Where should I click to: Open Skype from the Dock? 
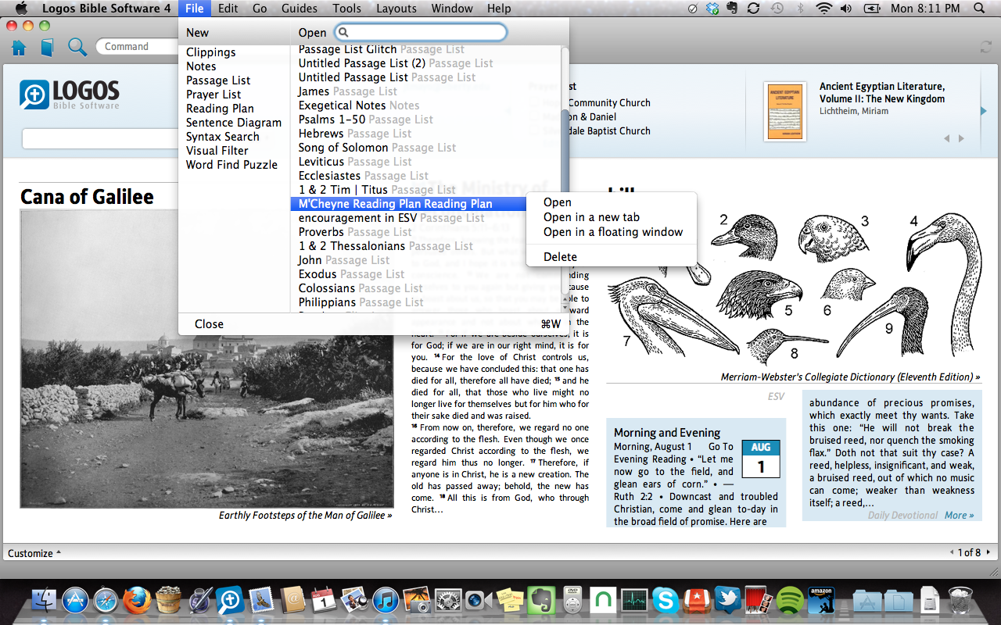(666, 600)
